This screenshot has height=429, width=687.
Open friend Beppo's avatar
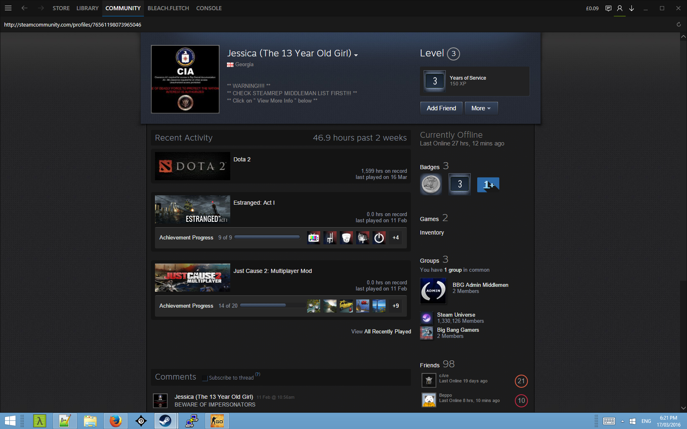click(x=429, y=400)
